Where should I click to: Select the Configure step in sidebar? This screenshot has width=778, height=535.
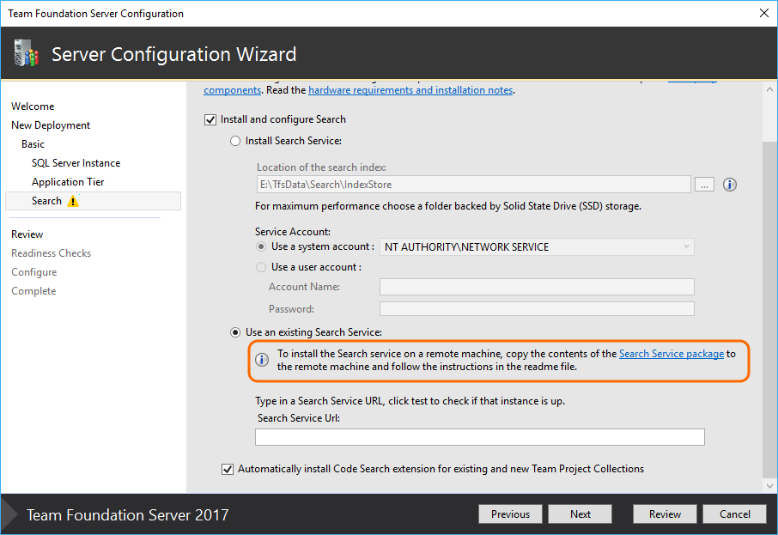34,272
